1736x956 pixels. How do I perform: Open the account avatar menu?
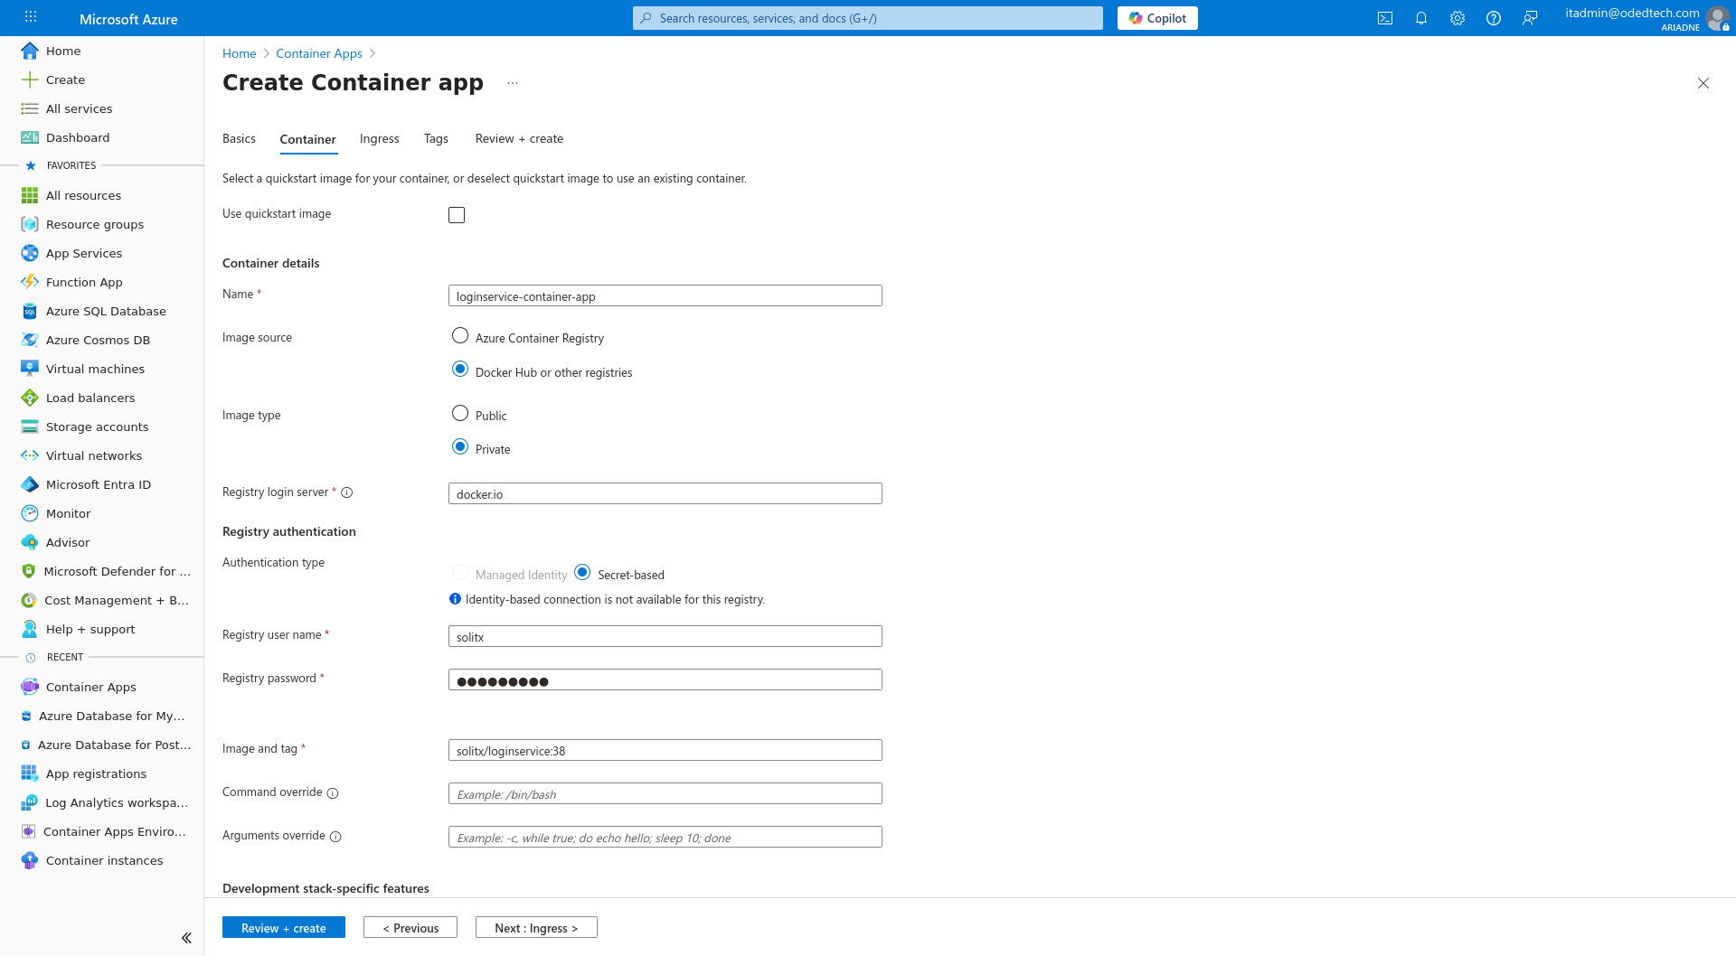(1717, 18)
